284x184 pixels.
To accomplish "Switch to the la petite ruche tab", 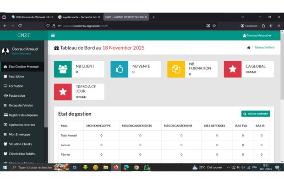I will 78,17.
